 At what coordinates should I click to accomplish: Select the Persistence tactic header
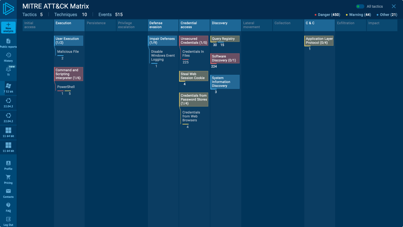click(101, 25)
